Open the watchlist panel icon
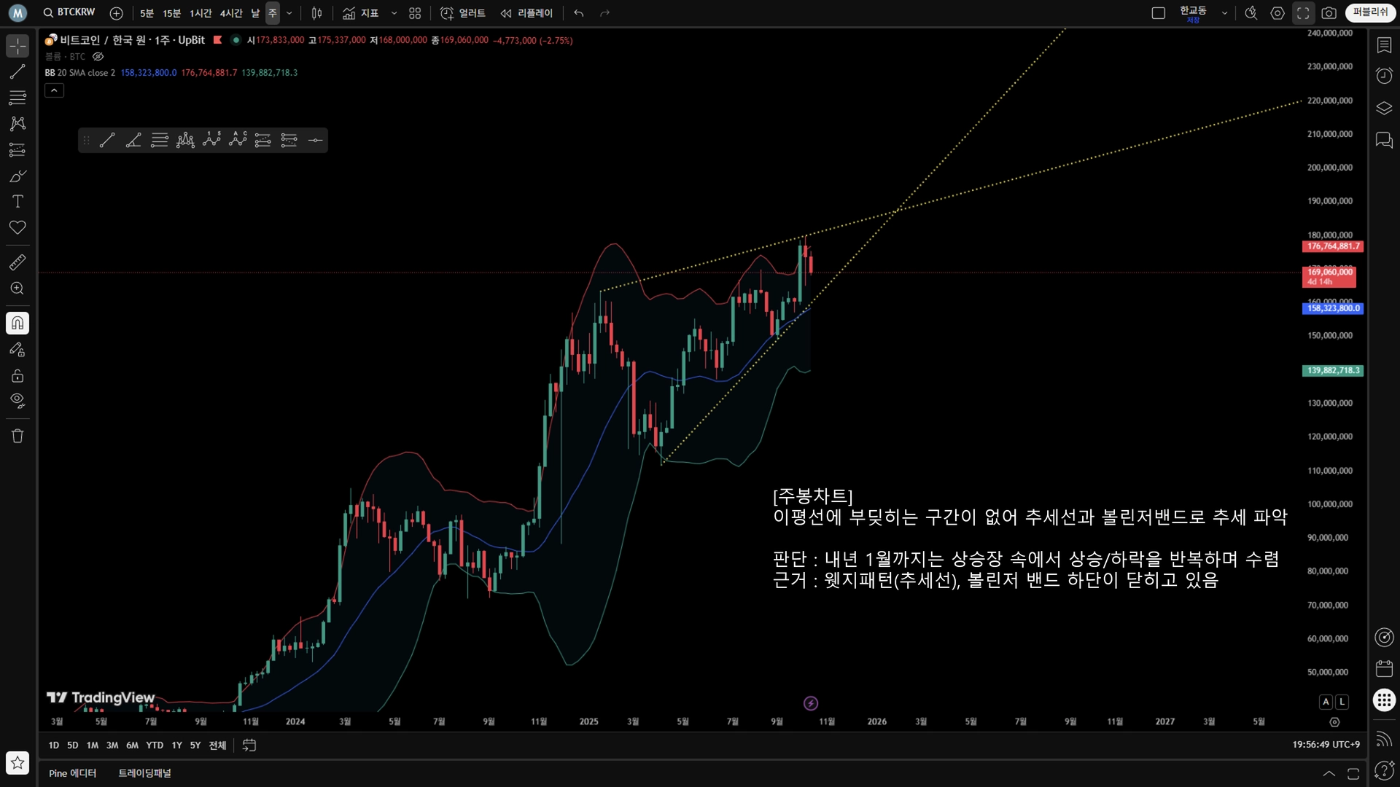The image size is (1400, 787). click(1384, 45)
